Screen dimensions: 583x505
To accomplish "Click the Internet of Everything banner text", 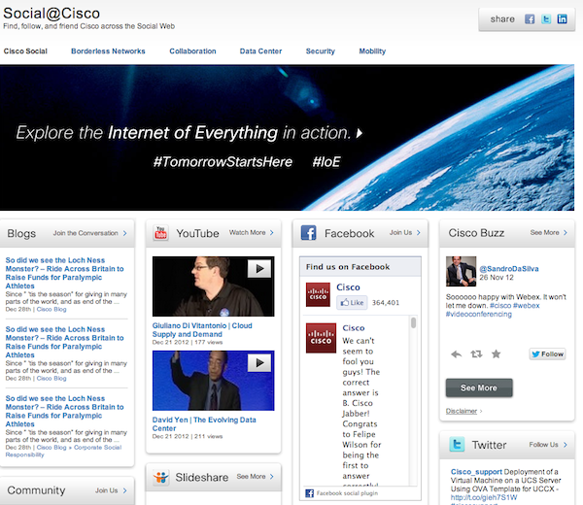I will tap(192, 133).
